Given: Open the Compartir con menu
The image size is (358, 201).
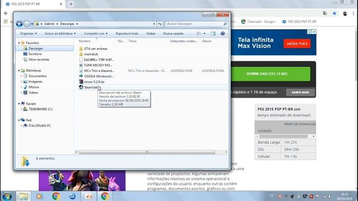Looking at the screenshot, I should [96, 33].
